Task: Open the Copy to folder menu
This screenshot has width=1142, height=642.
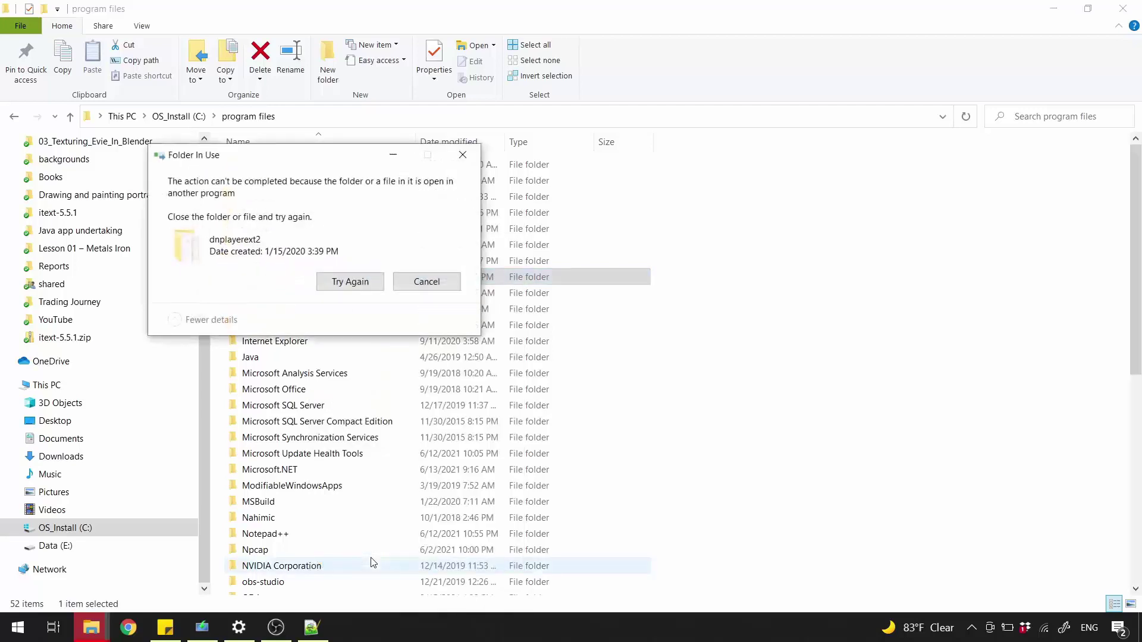Action: (225, 62)
